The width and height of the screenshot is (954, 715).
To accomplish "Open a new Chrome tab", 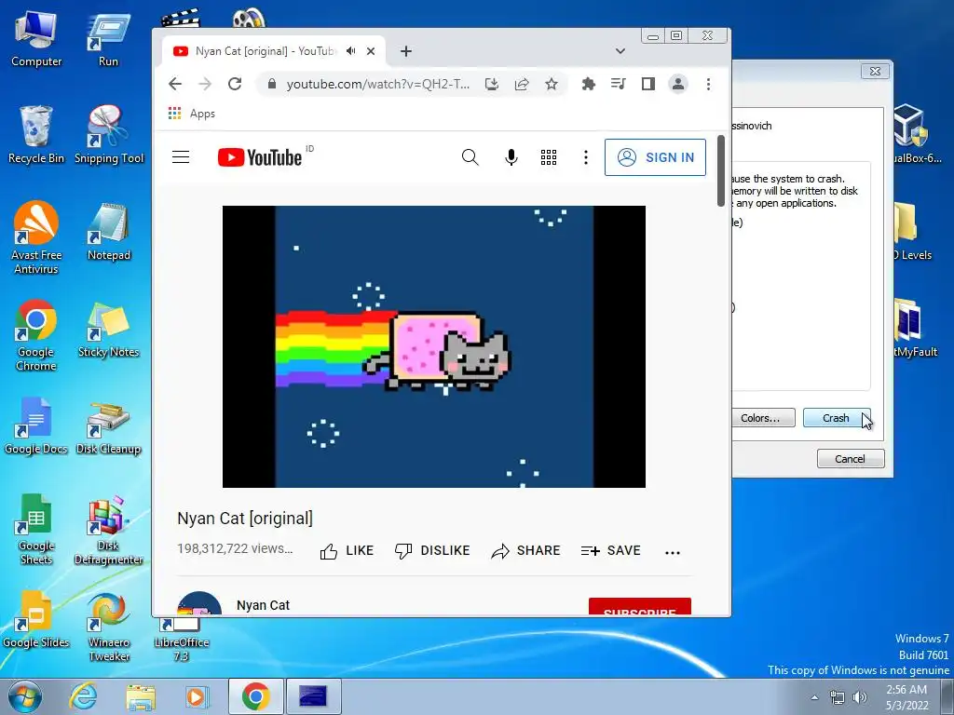I will click(406, 51).
